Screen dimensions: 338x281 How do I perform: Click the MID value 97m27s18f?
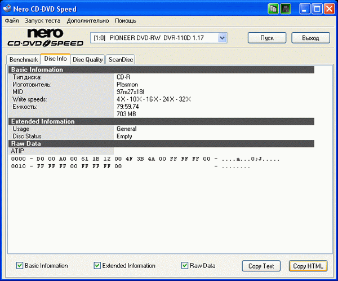[x=131, y=92]
